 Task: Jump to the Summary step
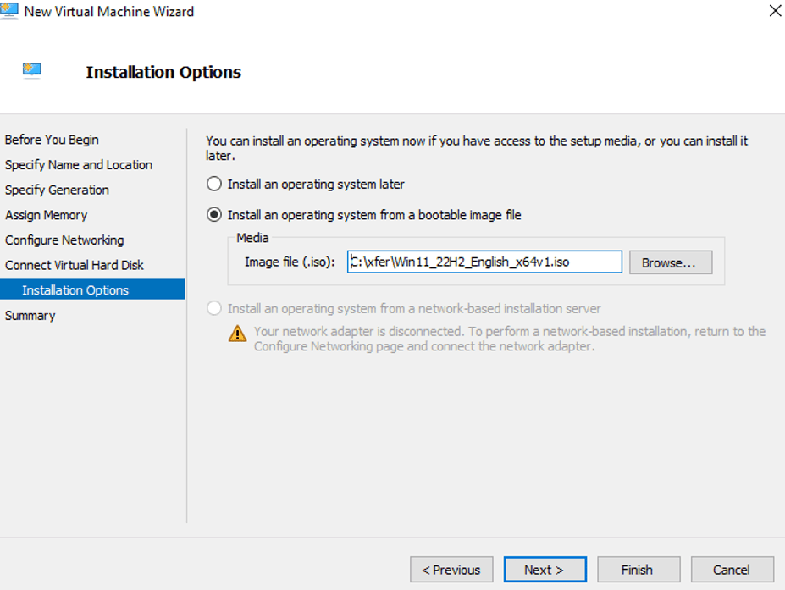30,316
